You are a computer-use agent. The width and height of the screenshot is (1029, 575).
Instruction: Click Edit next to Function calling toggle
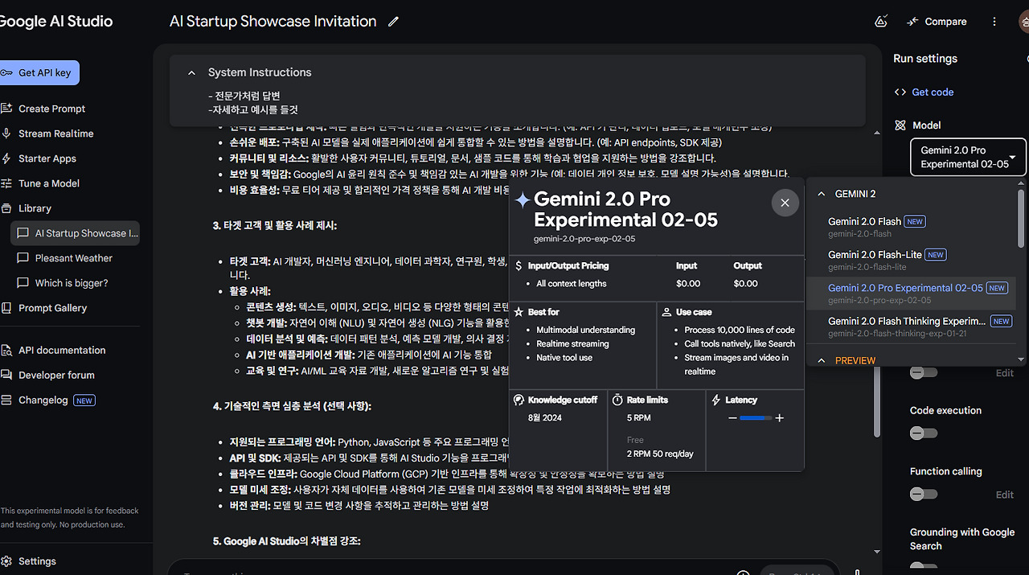click(x=1005, y=495)
